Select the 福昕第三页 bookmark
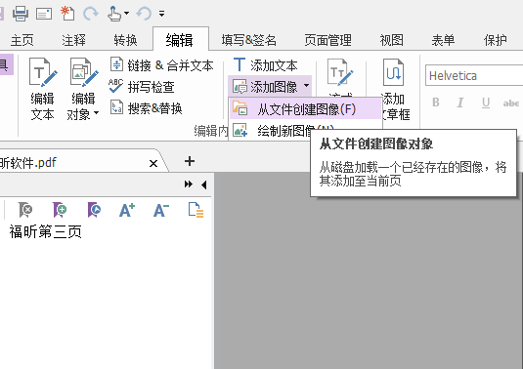Viewport: 523px width, 369px height. (45, 231)
